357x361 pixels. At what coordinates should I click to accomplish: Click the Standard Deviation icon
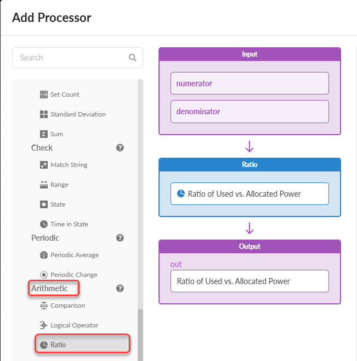pyautogui.click(x=44, y=114)
